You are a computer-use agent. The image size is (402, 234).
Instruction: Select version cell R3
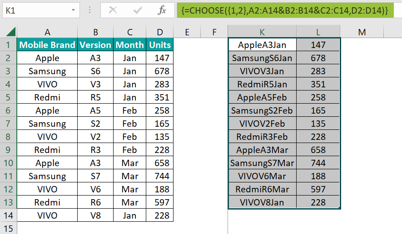[x=95, y=150]
